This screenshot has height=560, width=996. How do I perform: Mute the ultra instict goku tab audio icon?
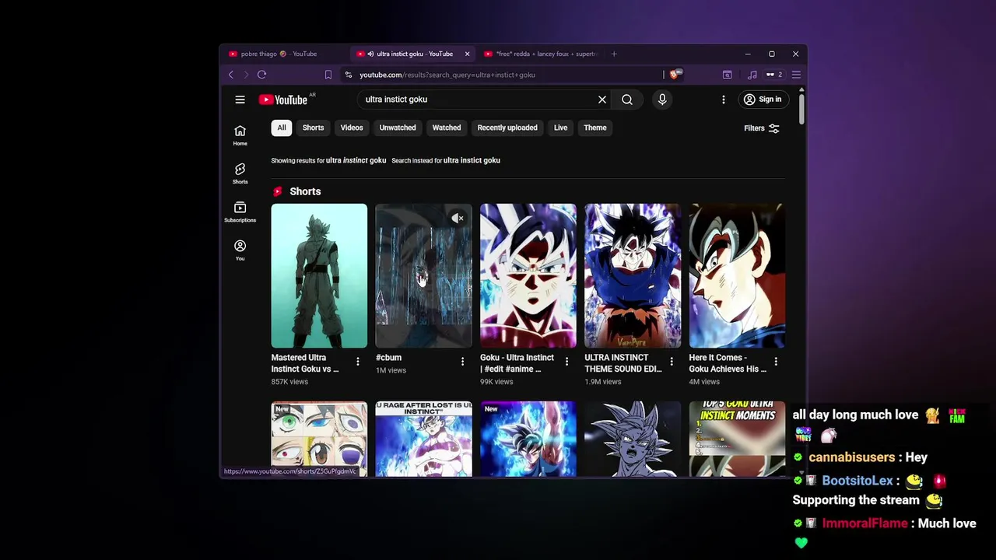tap(370, 54)
